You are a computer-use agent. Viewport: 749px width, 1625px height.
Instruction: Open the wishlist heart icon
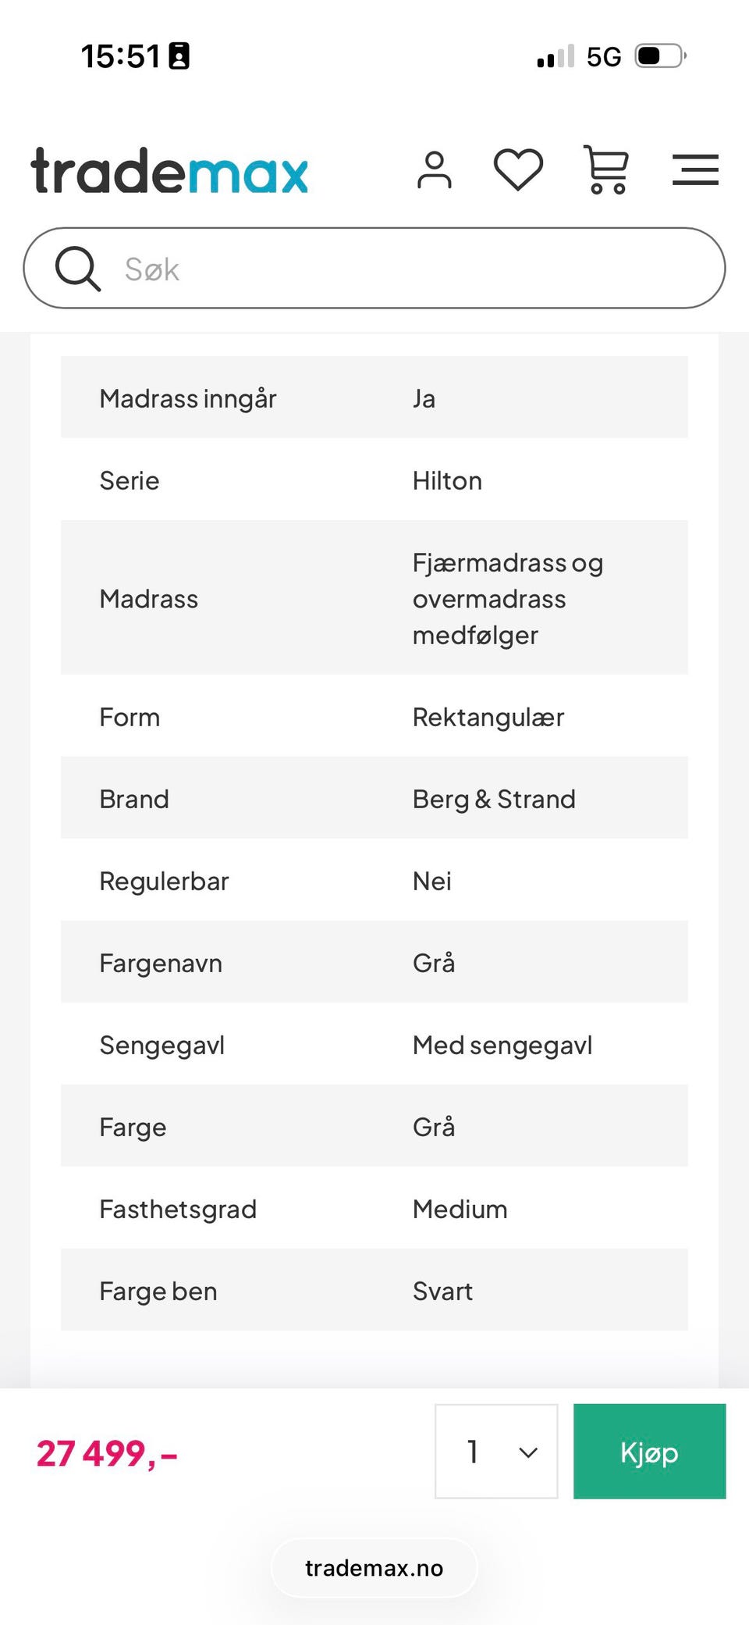click(x=518, y=169)
